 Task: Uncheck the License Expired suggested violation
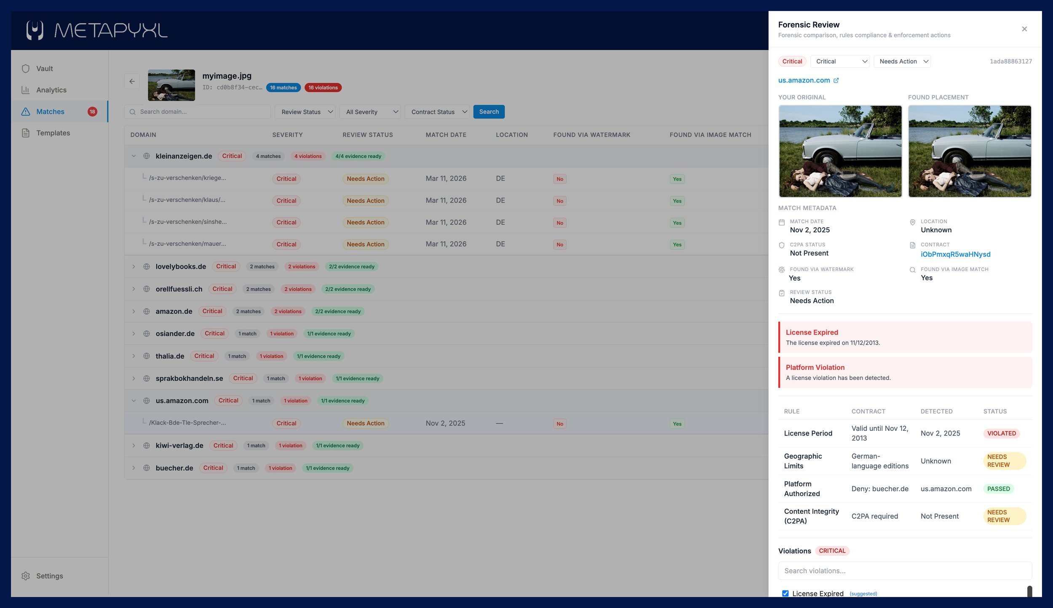785,593
